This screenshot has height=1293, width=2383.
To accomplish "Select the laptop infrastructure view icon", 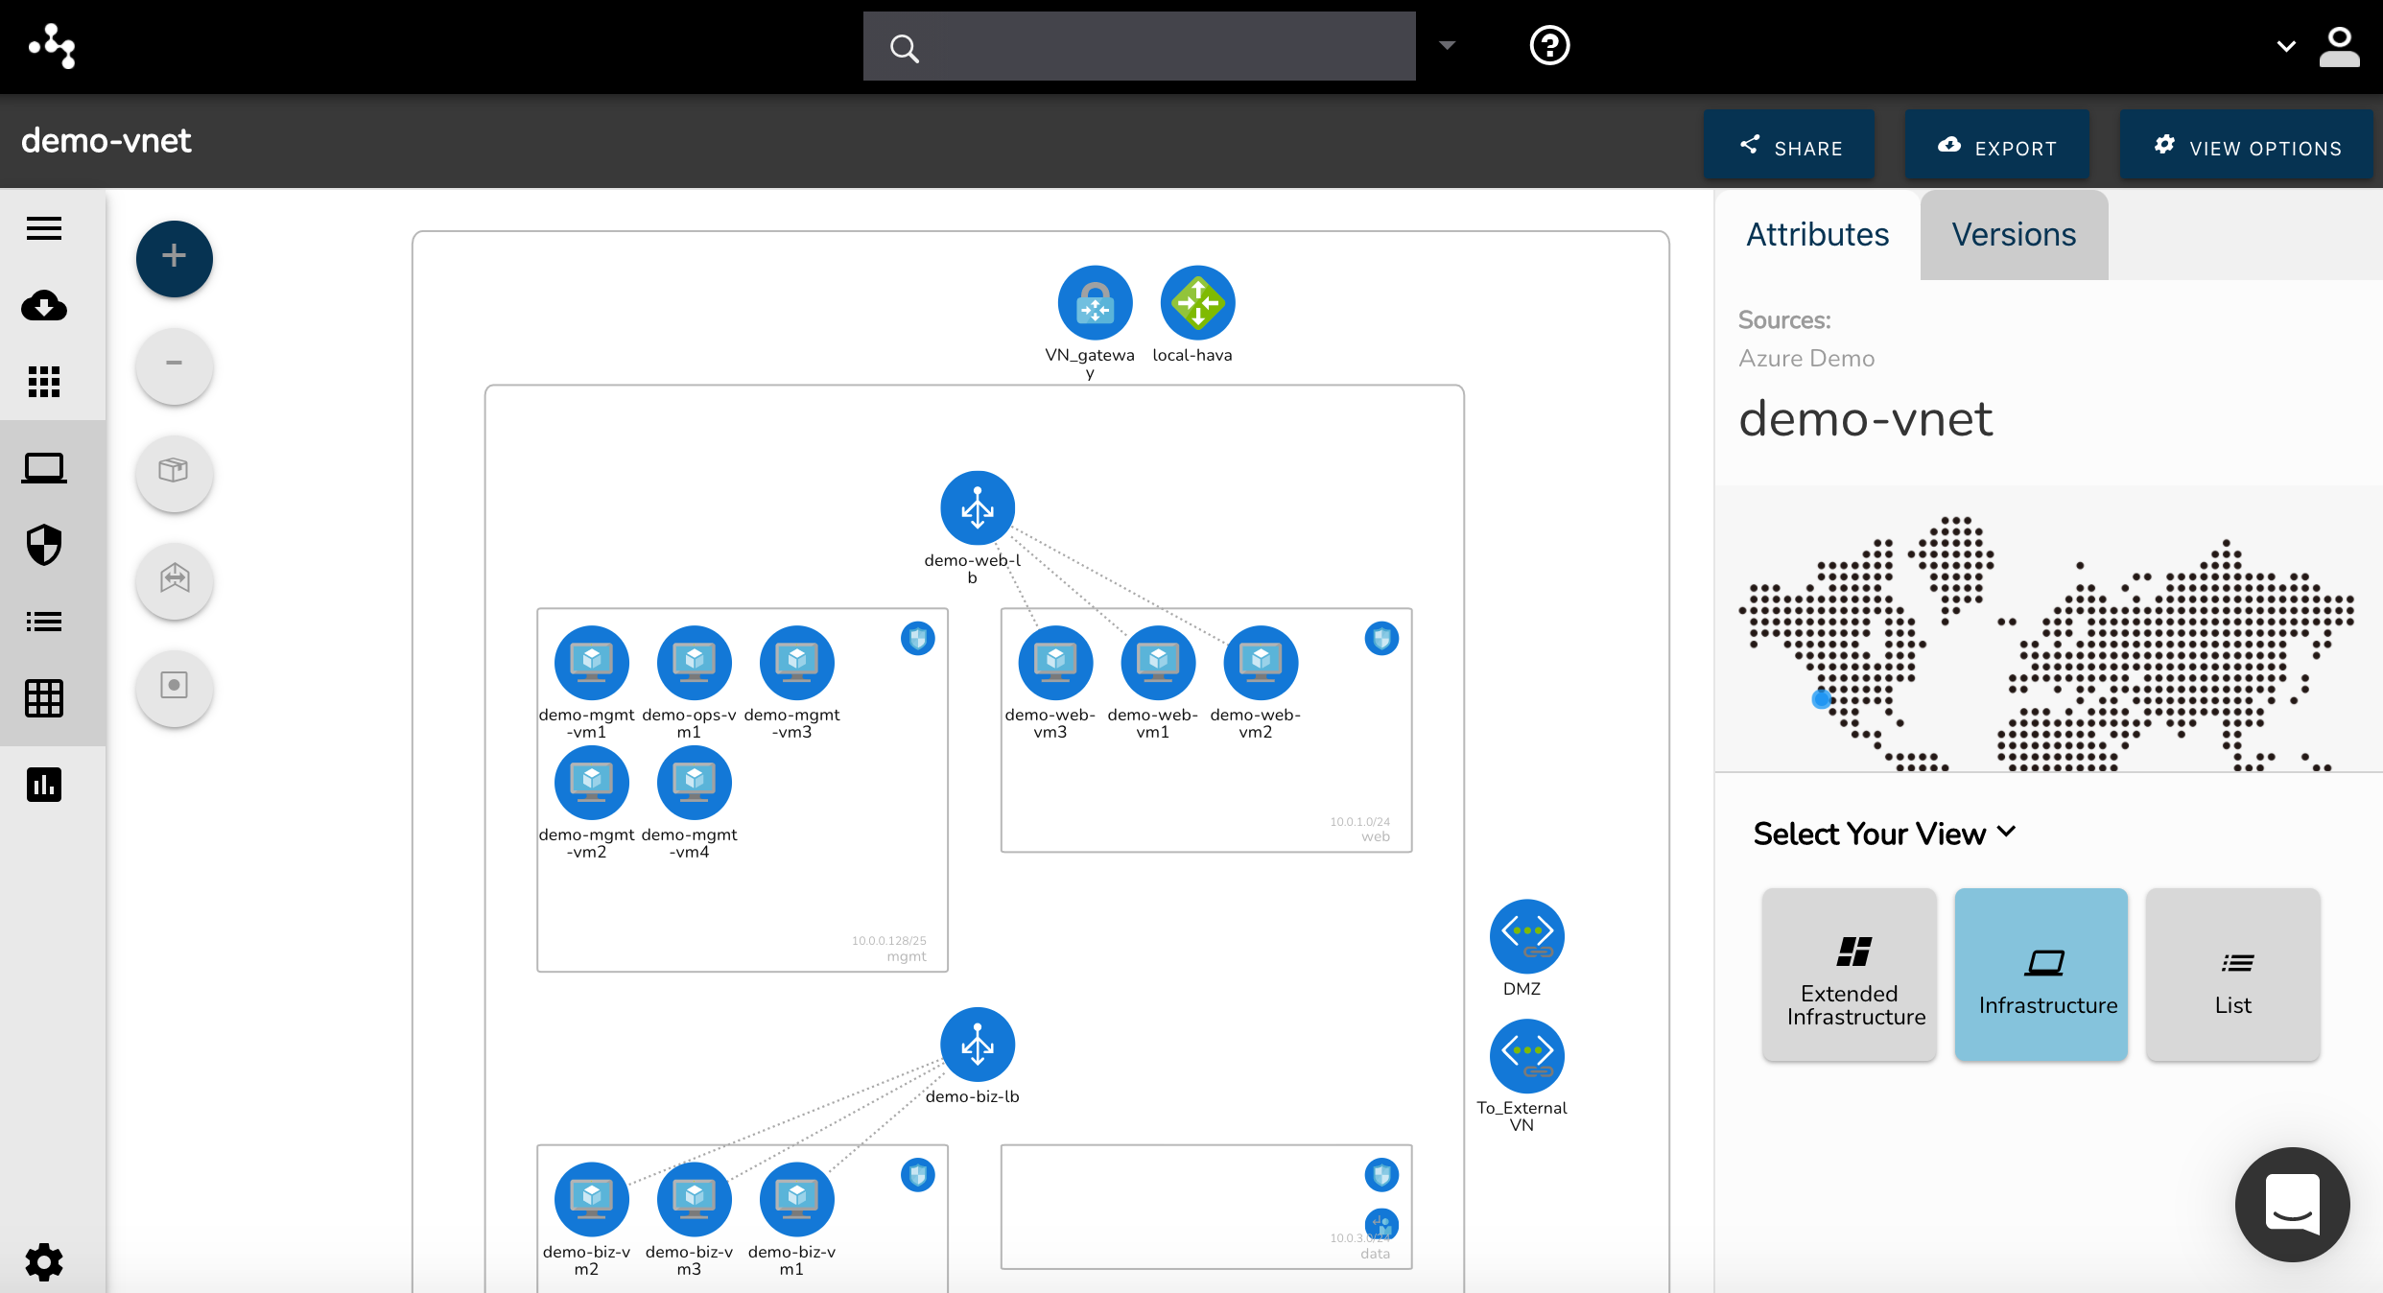I will tap(44, 468).
